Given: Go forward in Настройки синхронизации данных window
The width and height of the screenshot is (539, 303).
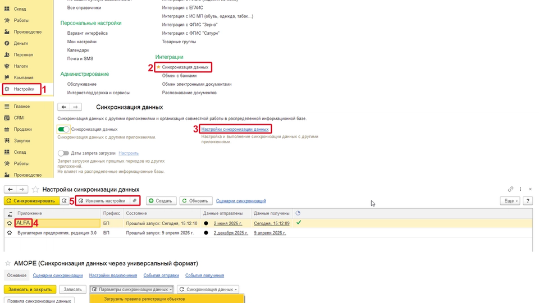Looking at the screenshot, I should (x=22, y=189).
